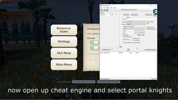Click the red no-entry clear list icon
Viewport: 178px width, 100px height.
(128, 50)
